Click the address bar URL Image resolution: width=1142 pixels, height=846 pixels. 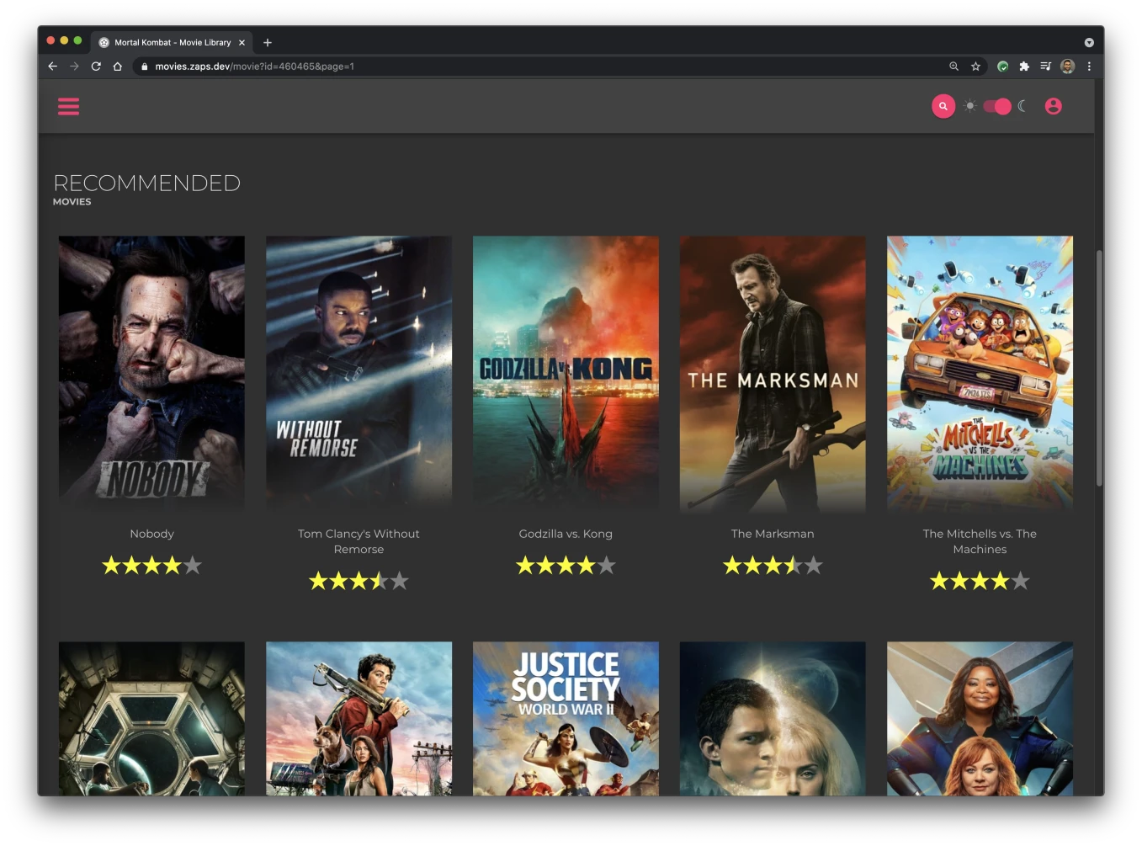pyautogui.click(x=254, y=67)
